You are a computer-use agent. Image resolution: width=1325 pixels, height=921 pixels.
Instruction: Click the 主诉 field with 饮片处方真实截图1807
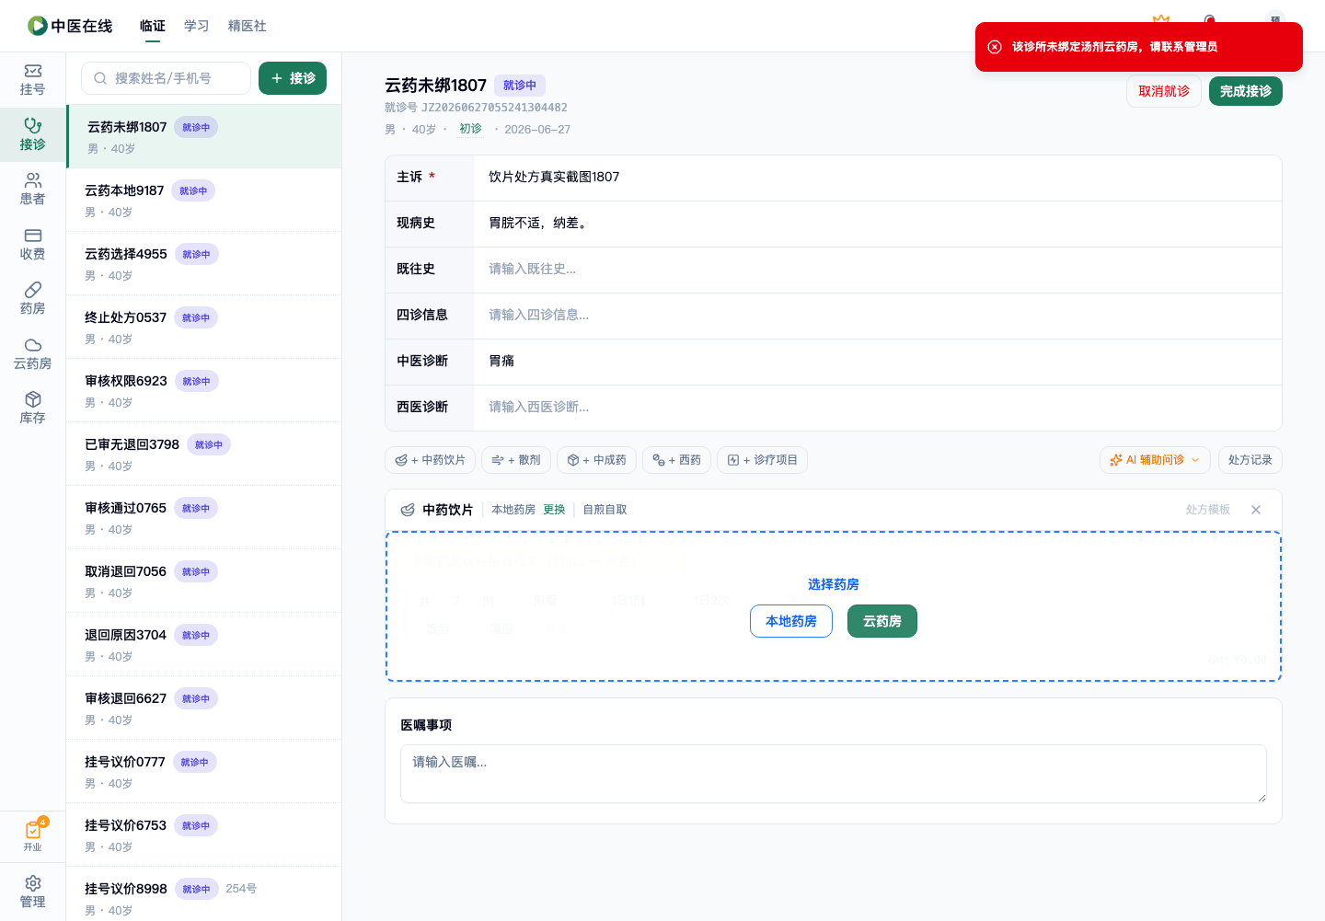(x=878, y=178)
